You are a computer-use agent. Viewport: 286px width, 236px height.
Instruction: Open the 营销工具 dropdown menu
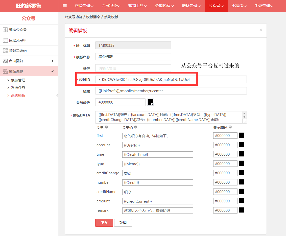(x=137, y=6)
